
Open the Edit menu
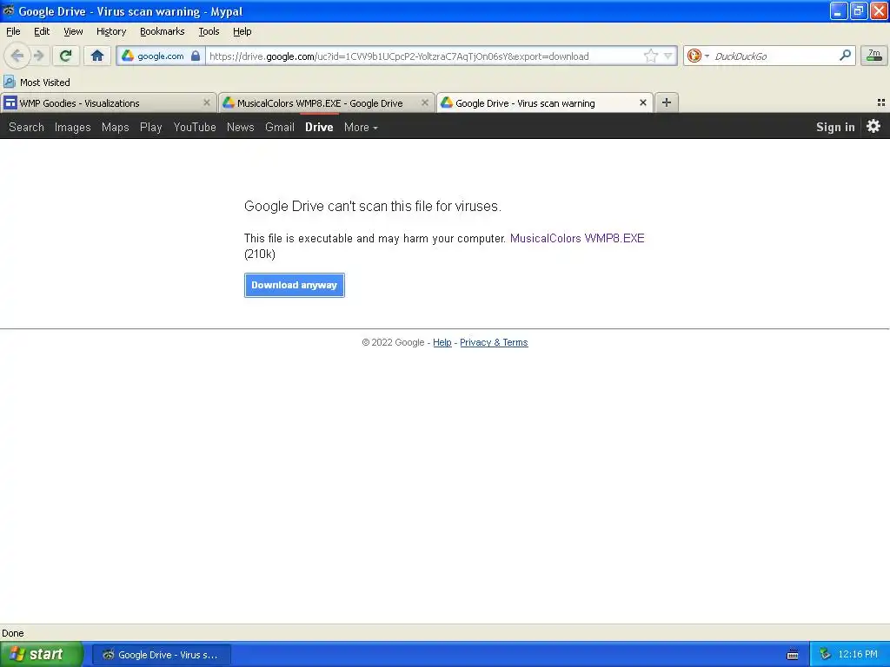coord(42,31)
